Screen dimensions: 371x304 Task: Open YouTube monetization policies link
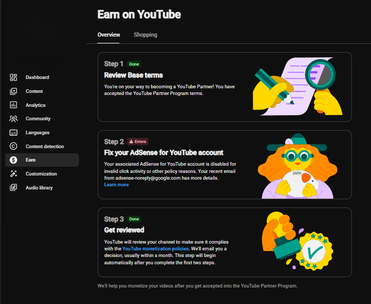[x=156, y=249]
